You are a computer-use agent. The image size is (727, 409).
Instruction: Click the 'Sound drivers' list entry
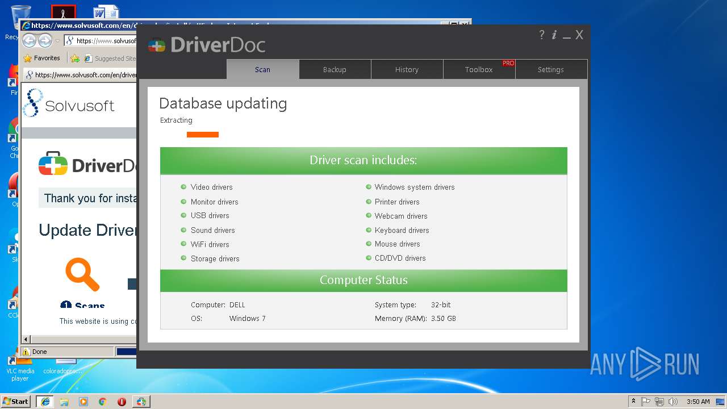point(212,230)
